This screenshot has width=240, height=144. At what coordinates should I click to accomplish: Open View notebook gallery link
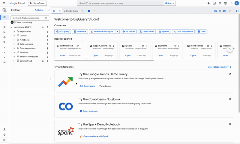point(219,67)
